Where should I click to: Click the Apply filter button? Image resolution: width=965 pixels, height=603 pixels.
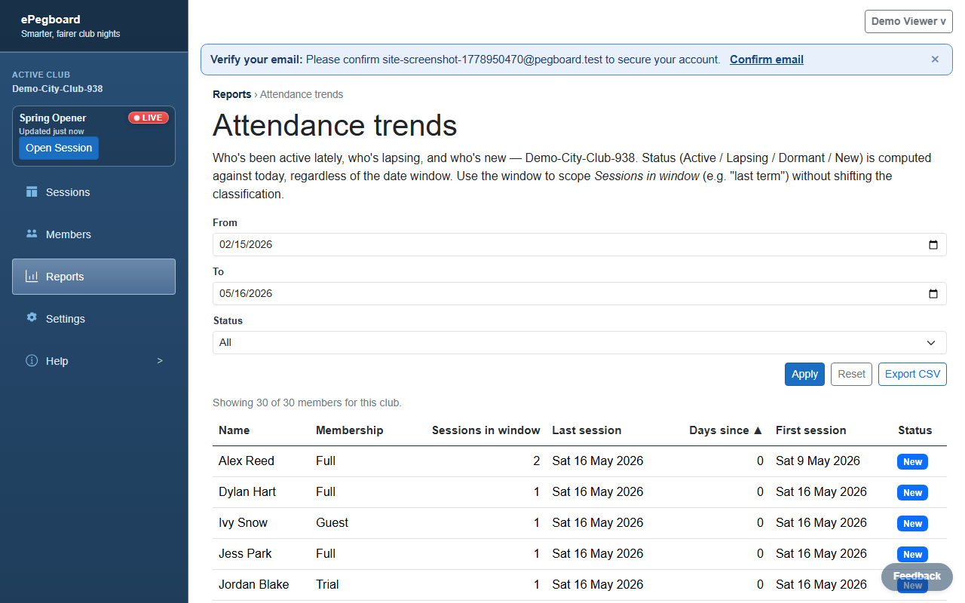coord(804,374)
